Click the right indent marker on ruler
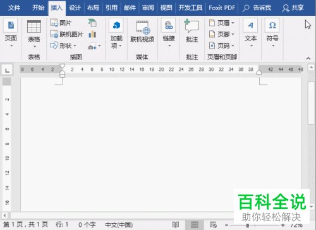Image resolution: width=316 pixels, height=230 pixels. tap(259, 72)
